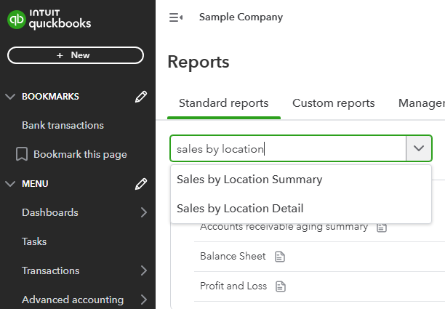445x309 pixels.
Task: Open the Management reports tab
Action: coord(422,103)
